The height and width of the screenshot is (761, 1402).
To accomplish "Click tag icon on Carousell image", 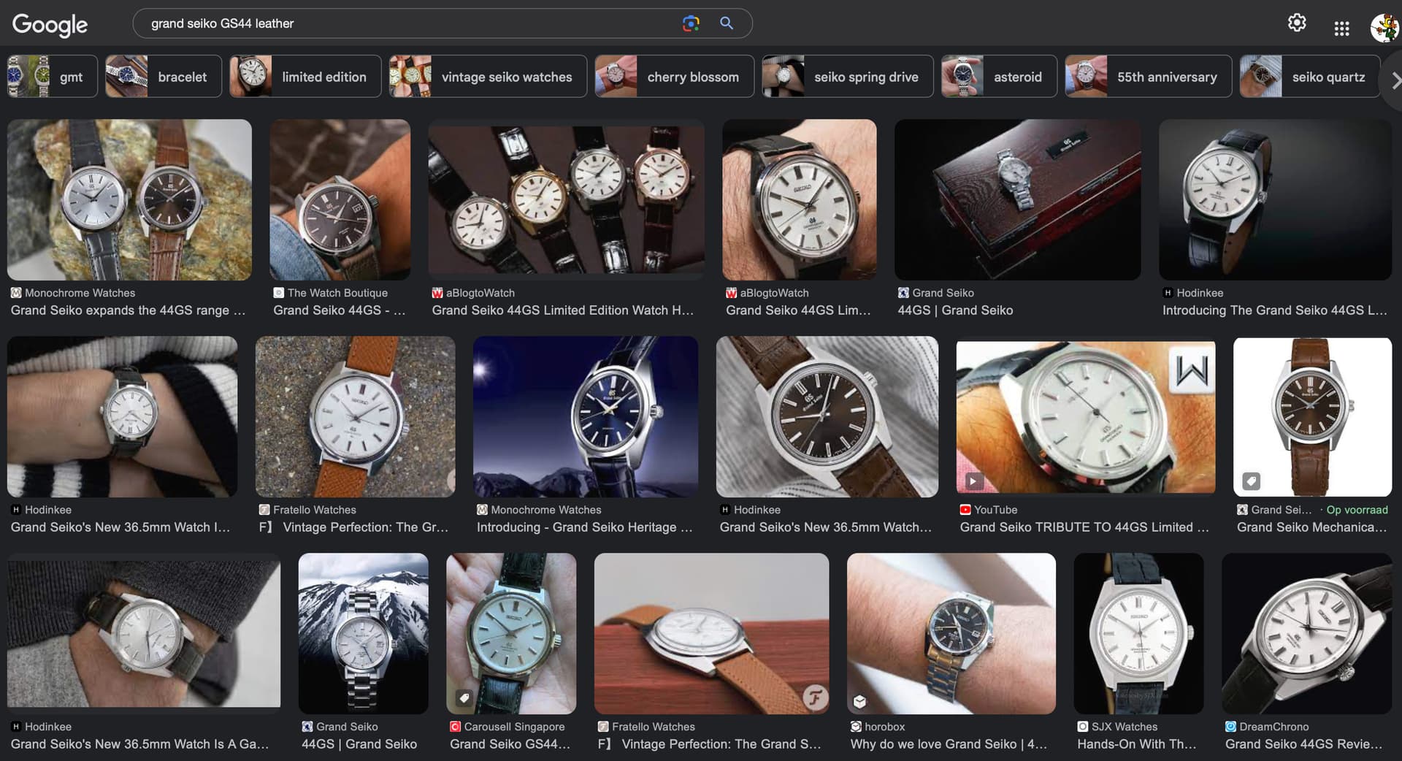I will (x=464, y=698).
